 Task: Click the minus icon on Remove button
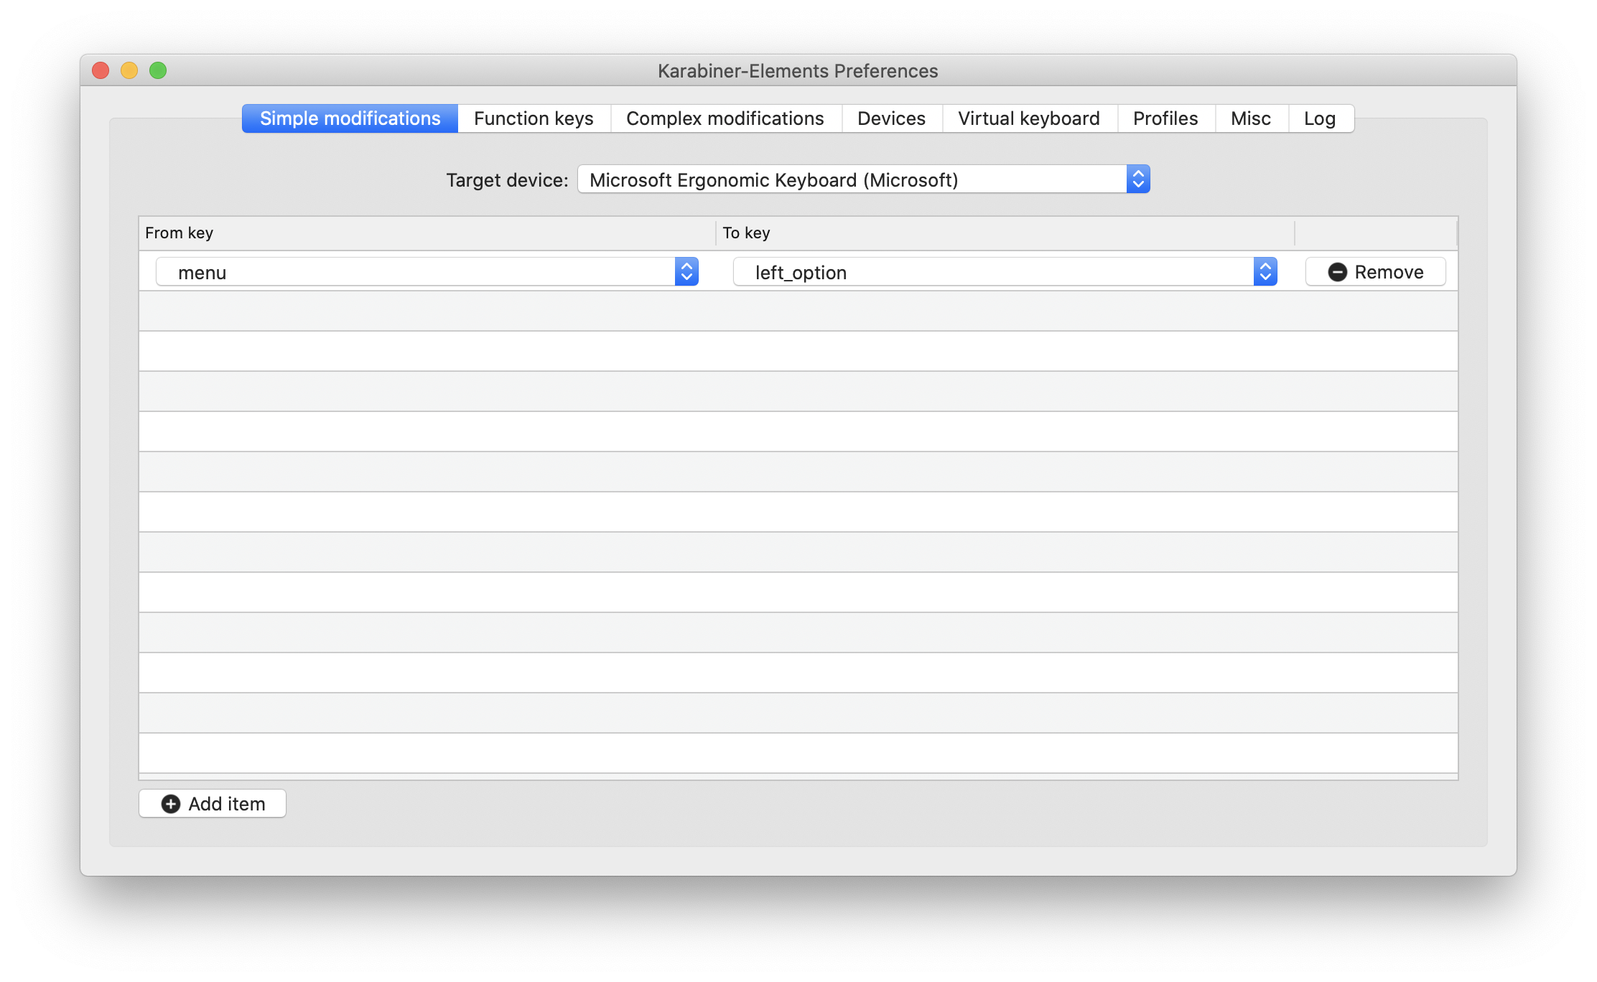pos(1337,272)
